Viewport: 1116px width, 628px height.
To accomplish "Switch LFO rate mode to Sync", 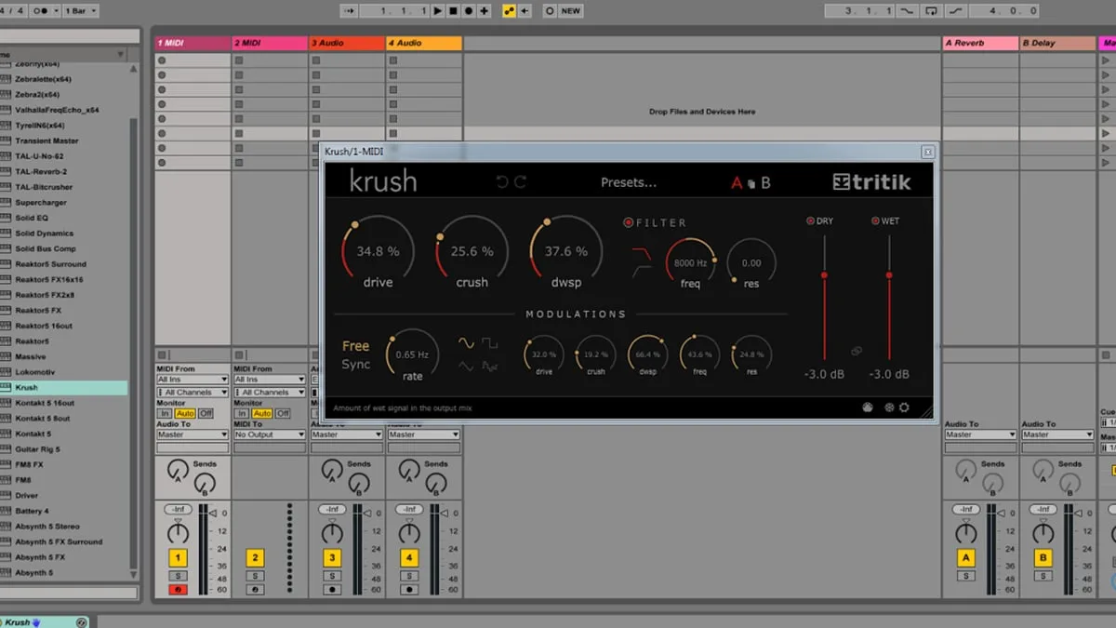I will [x=355, y=365].
